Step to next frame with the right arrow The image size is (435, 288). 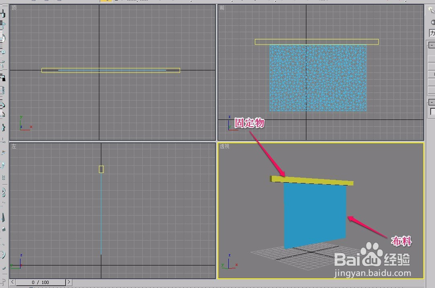(69, 282)
